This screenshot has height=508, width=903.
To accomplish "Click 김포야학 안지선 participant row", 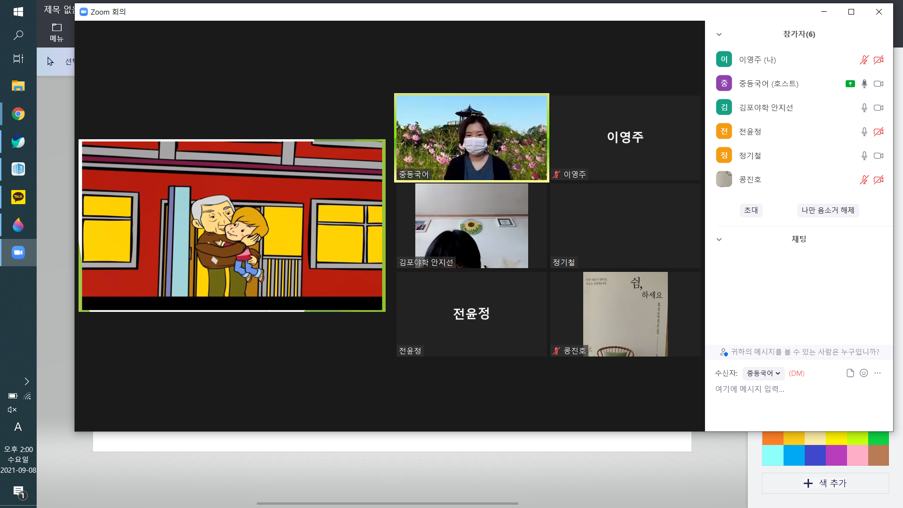I will pyautogui.click(x=799, y=108).
